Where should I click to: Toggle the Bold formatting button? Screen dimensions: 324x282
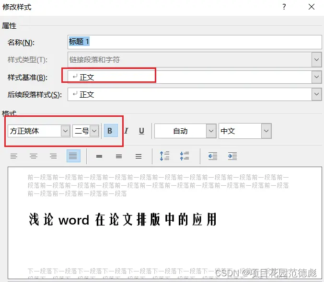tap(111, 131)
